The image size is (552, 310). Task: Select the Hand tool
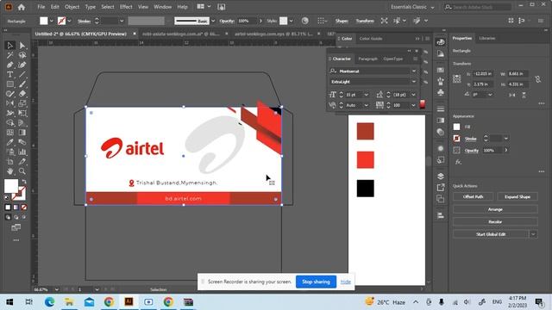(9, 171)
